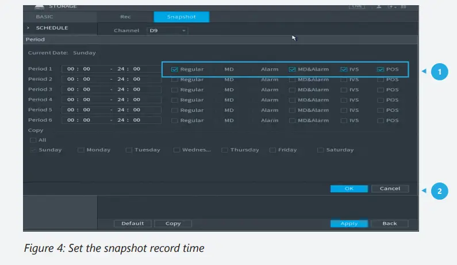Screen dimensions: 457x265
Task: Click Period 2 start hour field
Action: [x=71, y=79]
